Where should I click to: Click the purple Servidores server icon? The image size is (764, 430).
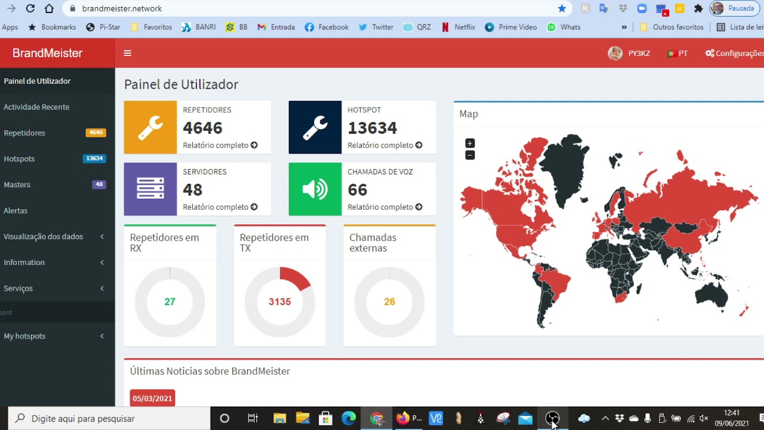pyautogui.click(x=150, y=189)
